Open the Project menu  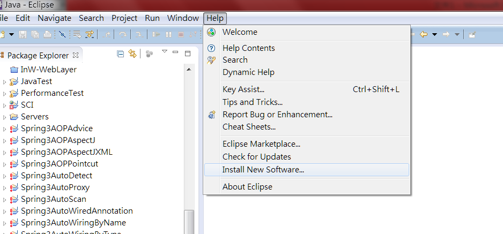[124, 18]
